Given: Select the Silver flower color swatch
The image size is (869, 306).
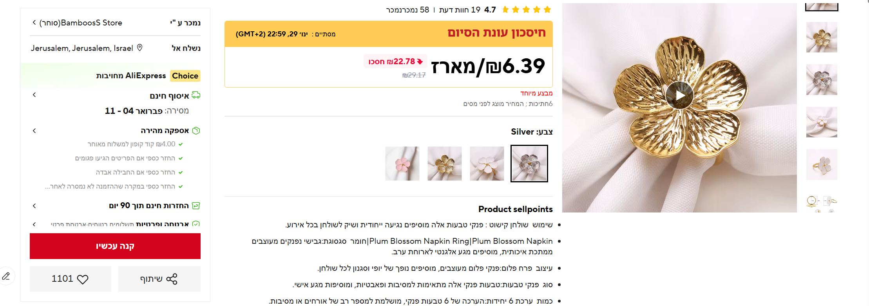Looking at the screenshot, I should 529,164.
